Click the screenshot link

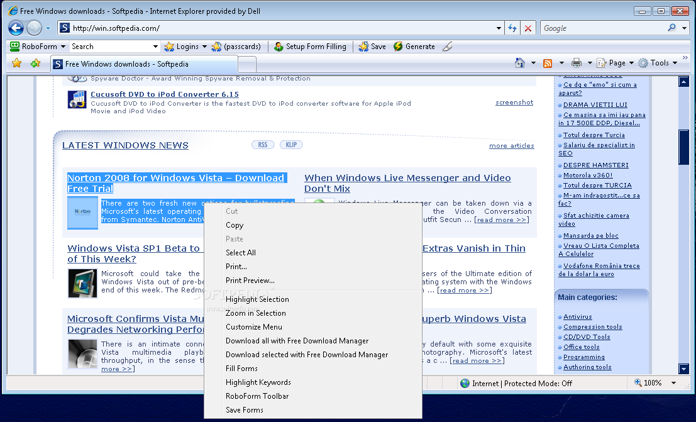point(514,102)
